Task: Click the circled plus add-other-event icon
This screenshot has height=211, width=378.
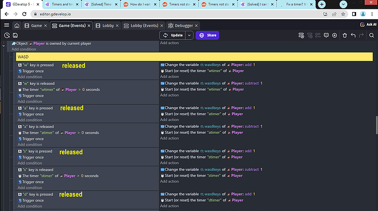Action: point(335,36)
